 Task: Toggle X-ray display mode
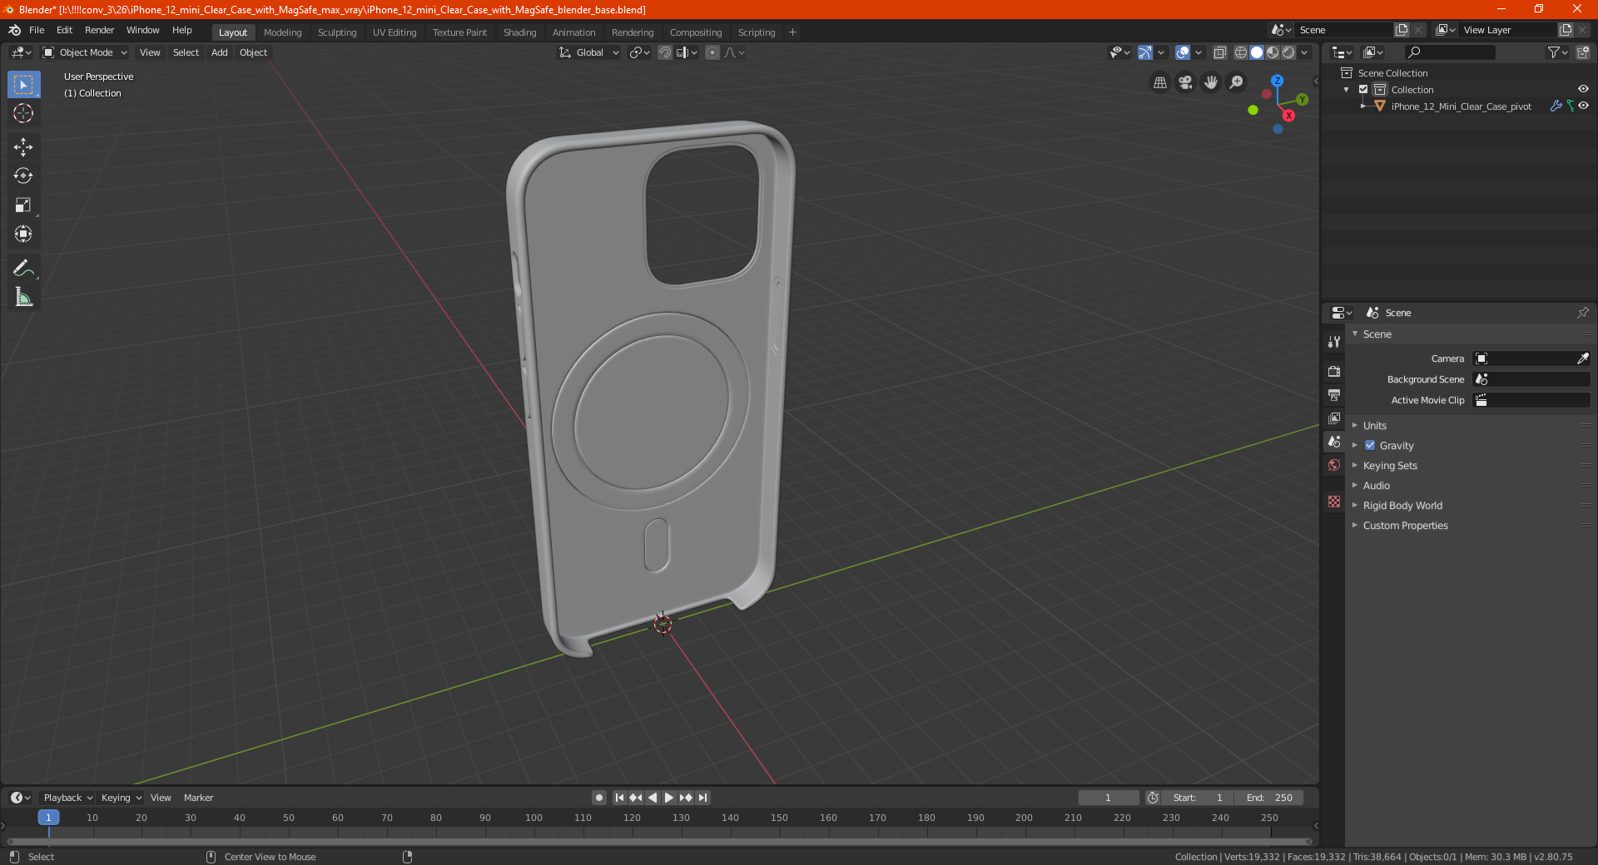point(1220,52)
